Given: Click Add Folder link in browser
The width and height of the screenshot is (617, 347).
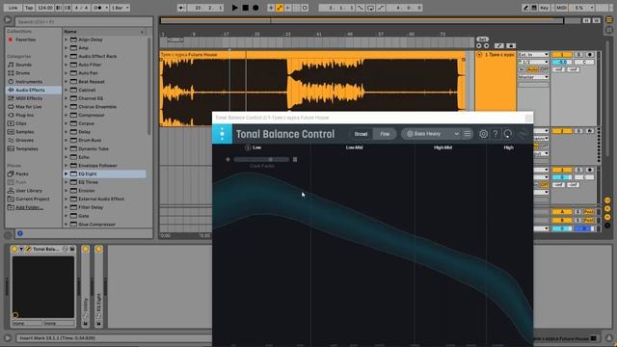Looking at the screenshot, I should 29,207.
